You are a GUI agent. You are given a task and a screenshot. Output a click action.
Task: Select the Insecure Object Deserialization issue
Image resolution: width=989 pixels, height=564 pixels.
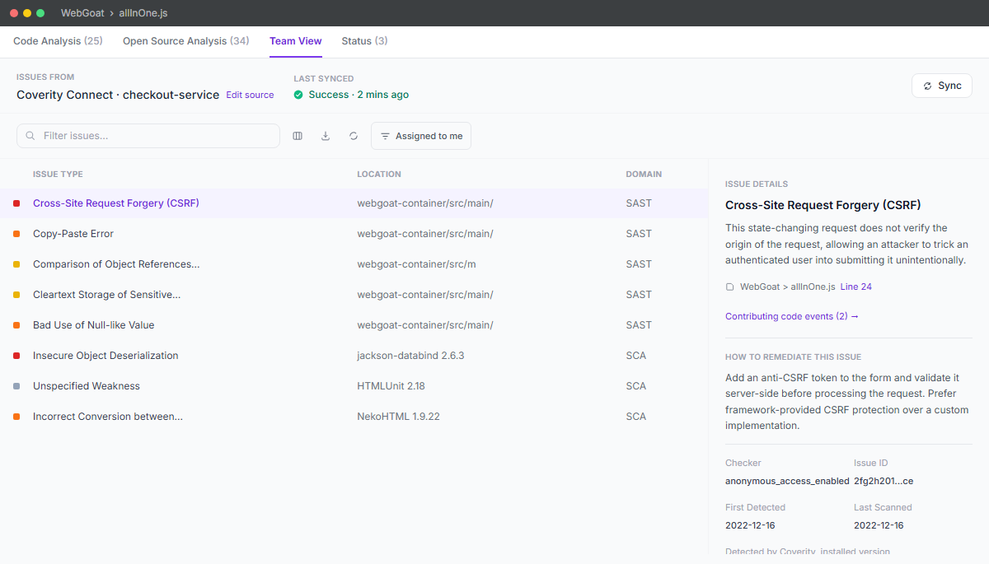[354, 356]
